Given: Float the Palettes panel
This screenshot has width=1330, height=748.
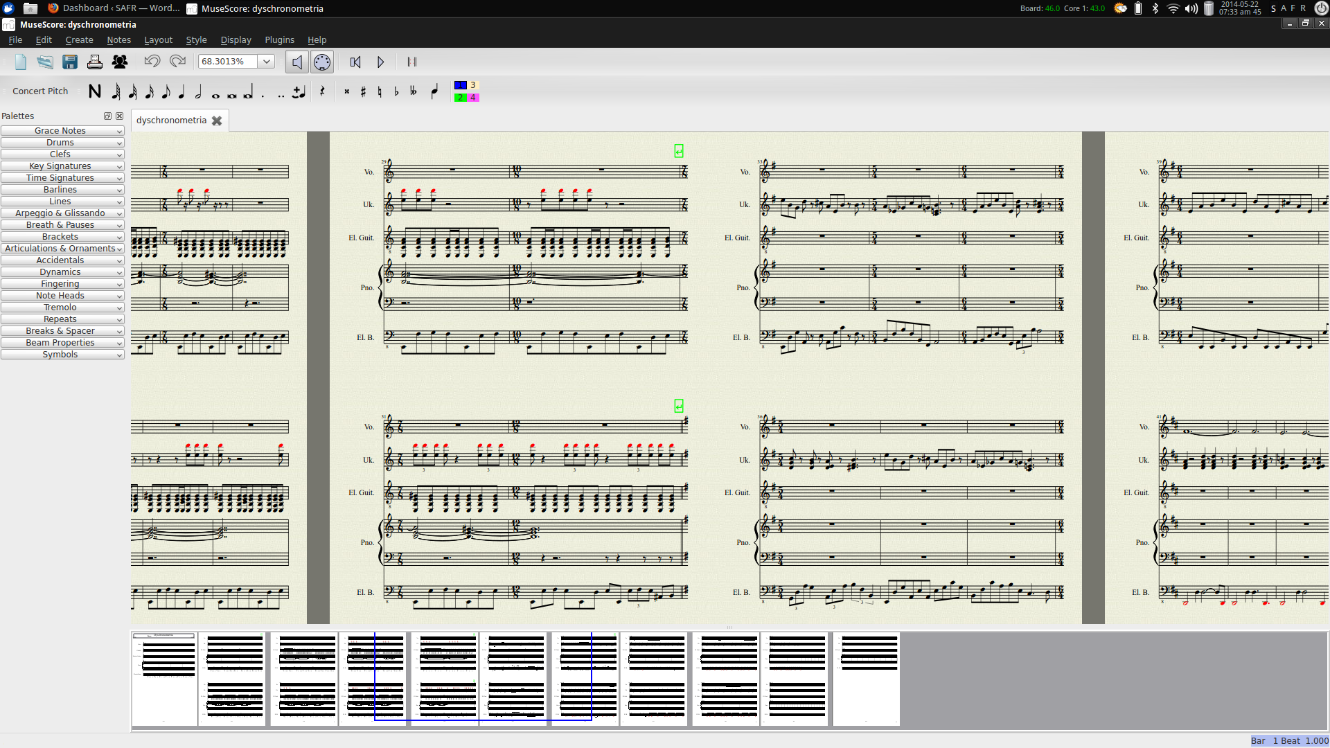Looking at the screenshot, I should 107,116.
